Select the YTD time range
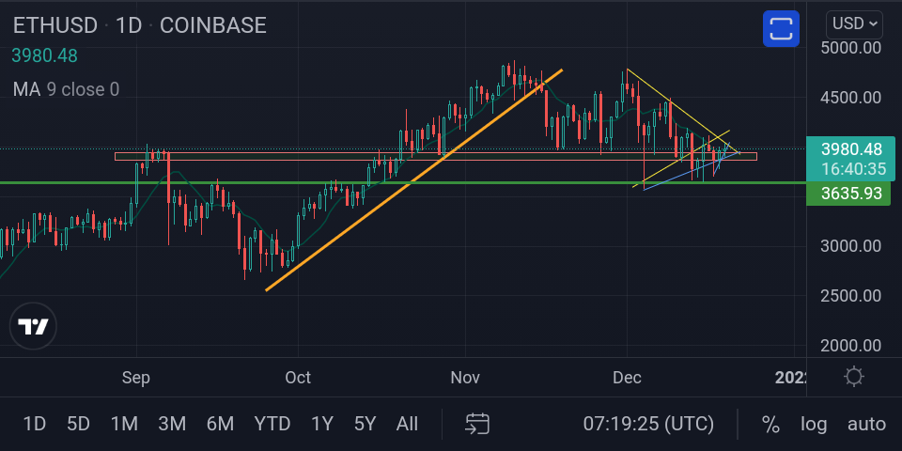 pyautogui.click(x=272, y=425)
